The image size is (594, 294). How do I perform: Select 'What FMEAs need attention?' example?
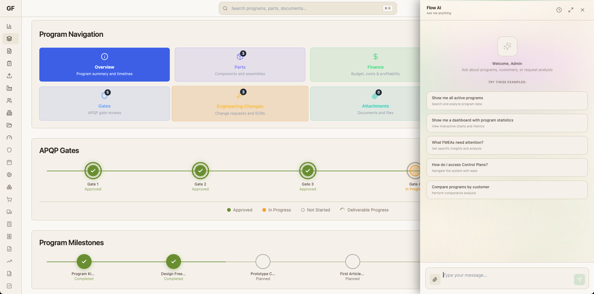pos(507,145)
